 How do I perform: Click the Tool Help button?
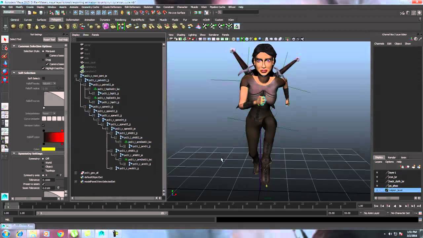(63, 40)
